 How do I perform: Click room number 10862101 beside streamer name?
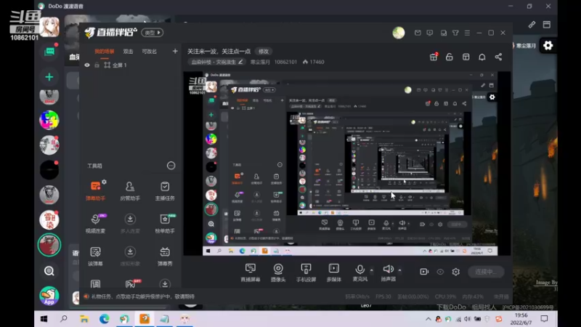[285, 62]
